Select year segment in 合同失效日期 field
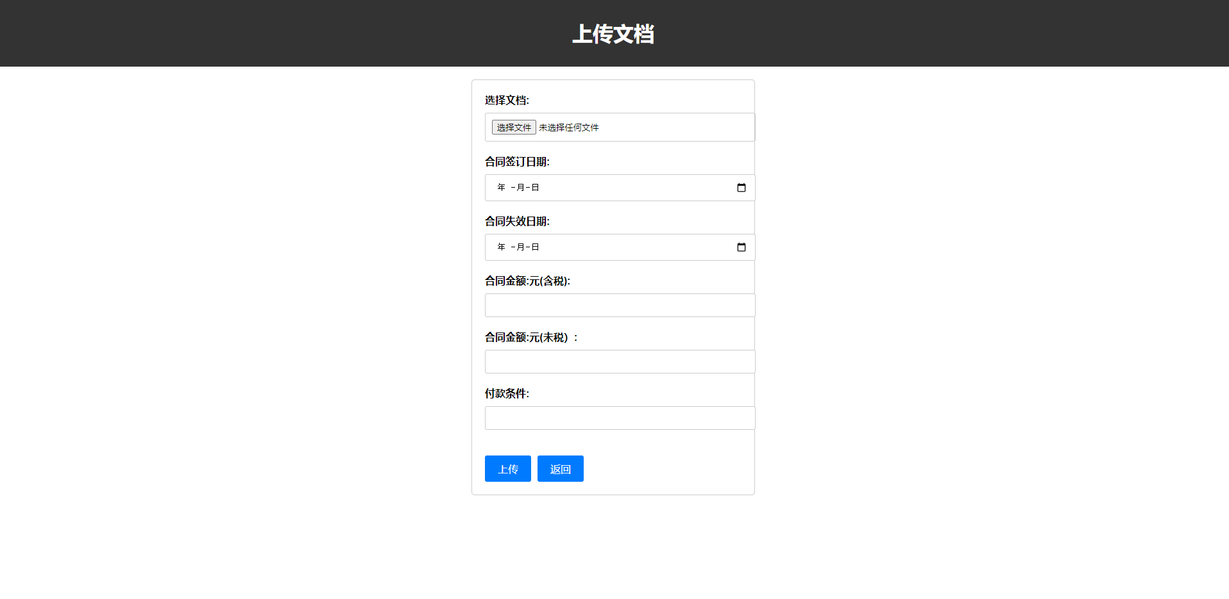The height and width of the screenshot is (599, 1229). 502,247
